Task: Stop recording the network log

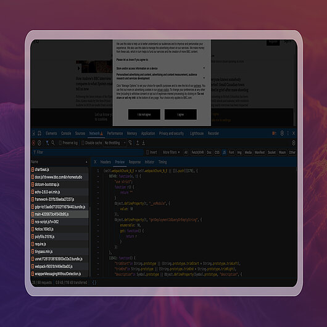Action: pyautogui.click(x=33, y=143)
